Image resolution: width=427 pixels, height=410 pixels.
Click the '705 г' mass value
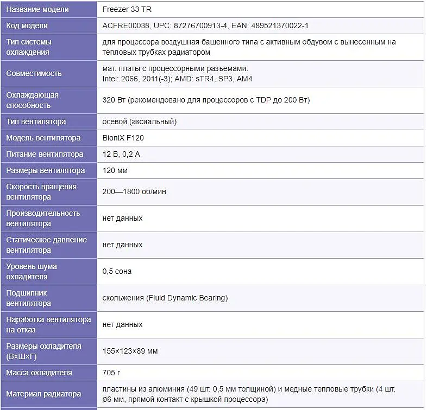pyautogui.click(x=111, y=373)
